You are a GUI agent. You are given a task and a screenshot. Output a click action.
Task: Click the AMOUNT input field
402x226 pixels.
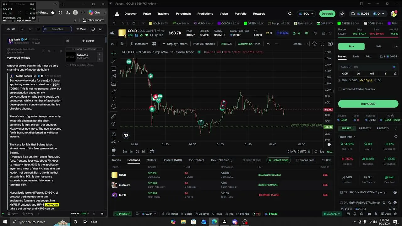click(x=368, y=67)
